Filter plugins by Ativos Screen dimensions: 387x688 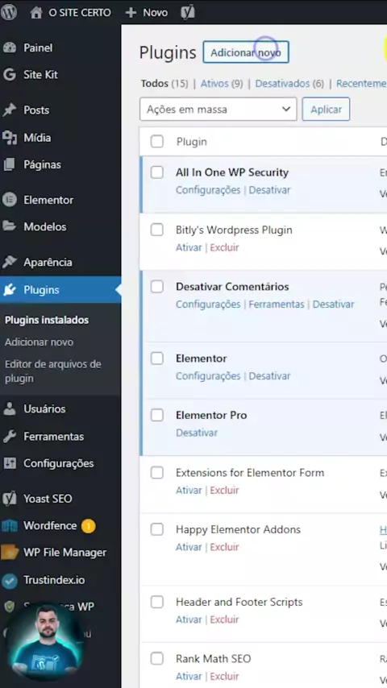[x=214, y=83]
